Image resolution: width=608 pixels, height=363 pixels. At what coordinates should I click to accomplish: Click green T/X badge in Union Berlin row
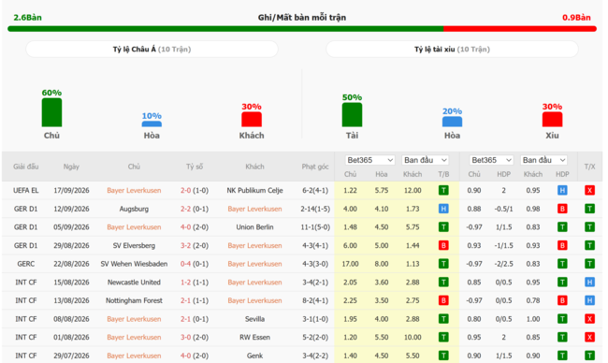click(589, 226)
